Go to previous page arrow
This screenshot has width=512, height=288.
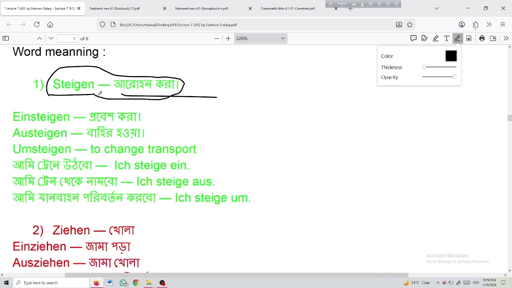(40, 38)
